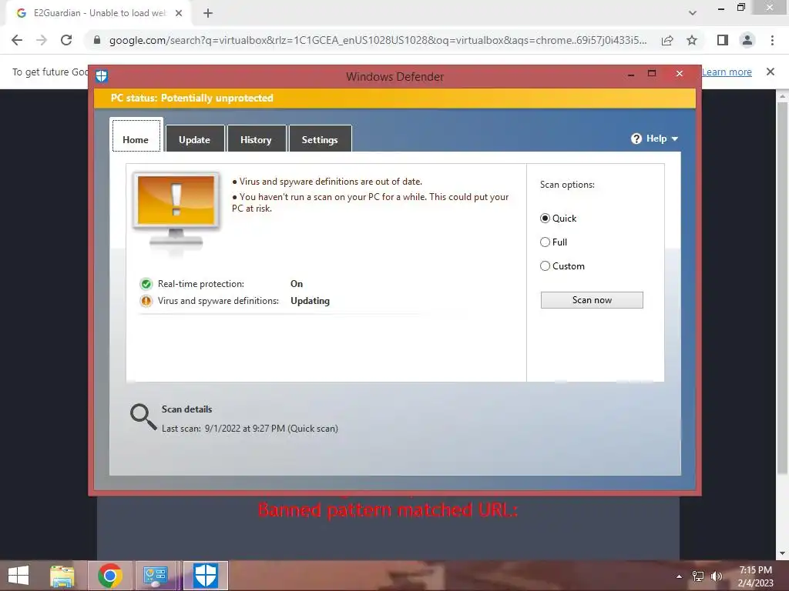The height and width of the screenshot is (591, 789).
Task: Click the Real-time protection 'On' value
Action: 297,284
